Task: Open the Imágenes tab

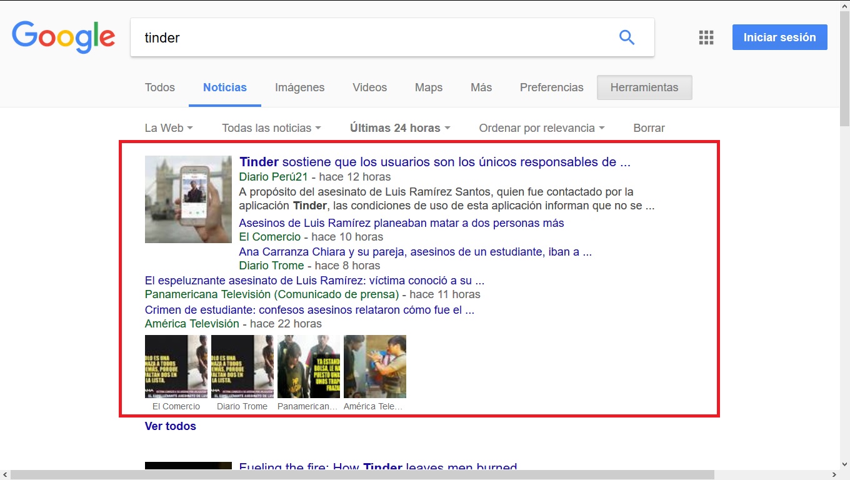Action: coord(300,87)
